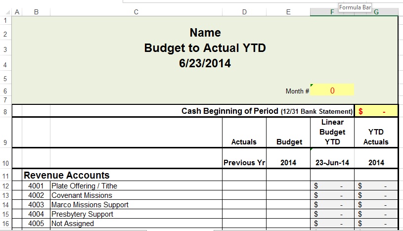
Task: Click the '23-Jun-14' cell
Action: (x=332, y=158)
